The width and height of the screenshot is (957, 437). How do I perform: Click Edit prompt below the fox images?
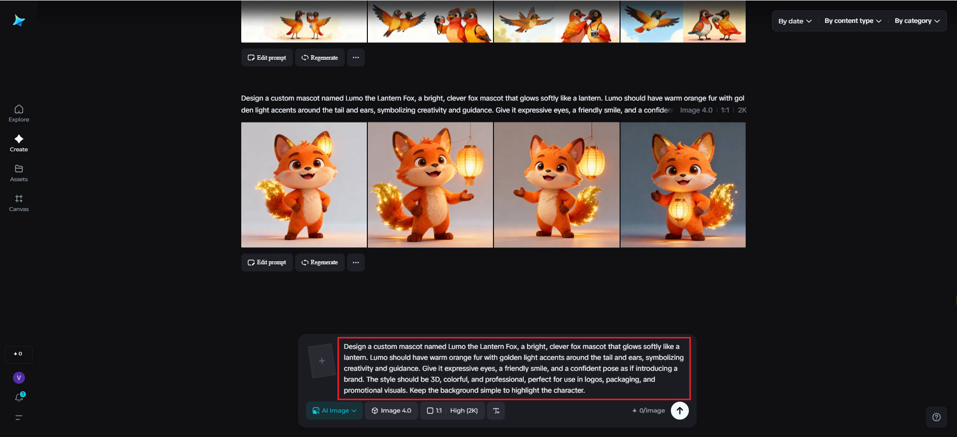[267, 262]
